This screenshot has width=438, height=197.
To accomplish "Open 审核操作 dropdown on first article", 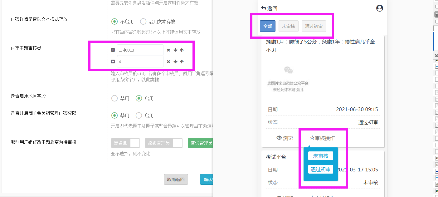I will [x=322, y=138].
